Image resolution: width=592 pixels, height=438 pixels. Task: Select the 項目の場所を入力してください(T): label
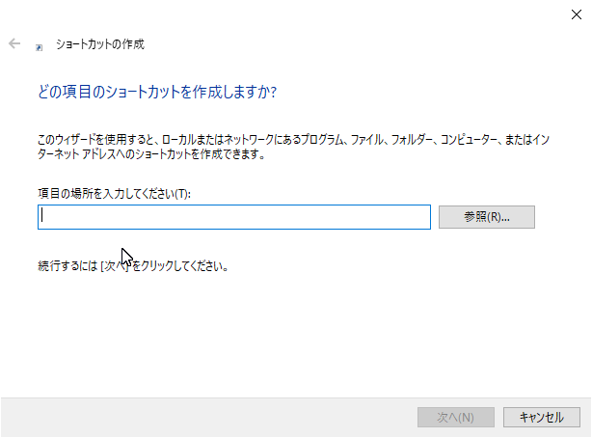[115, 194]
